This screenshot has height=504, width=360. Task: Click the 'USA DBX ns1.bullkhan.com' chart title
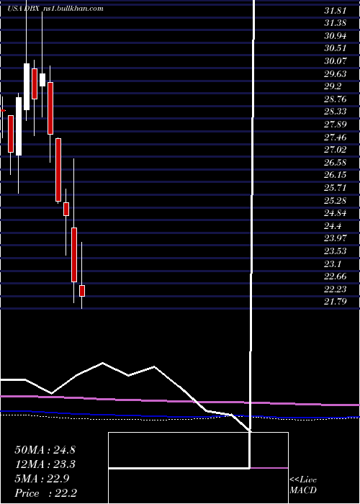tap(55, 9)
